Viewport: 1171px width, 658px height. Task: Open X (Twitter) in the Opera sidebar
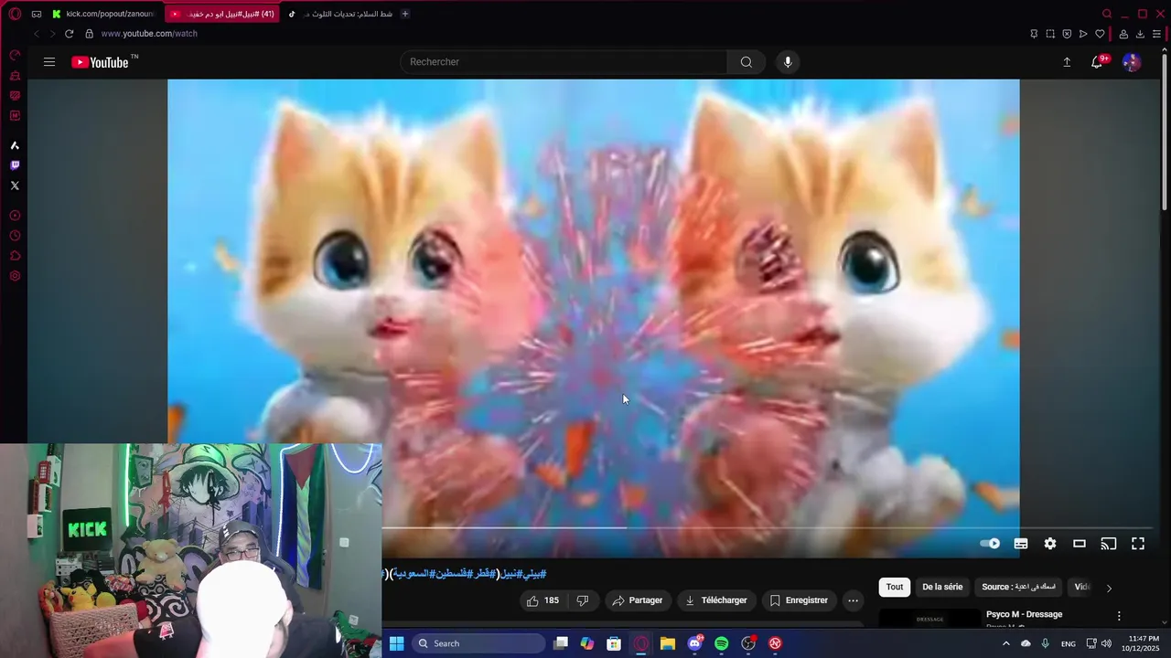click(15, 186)
